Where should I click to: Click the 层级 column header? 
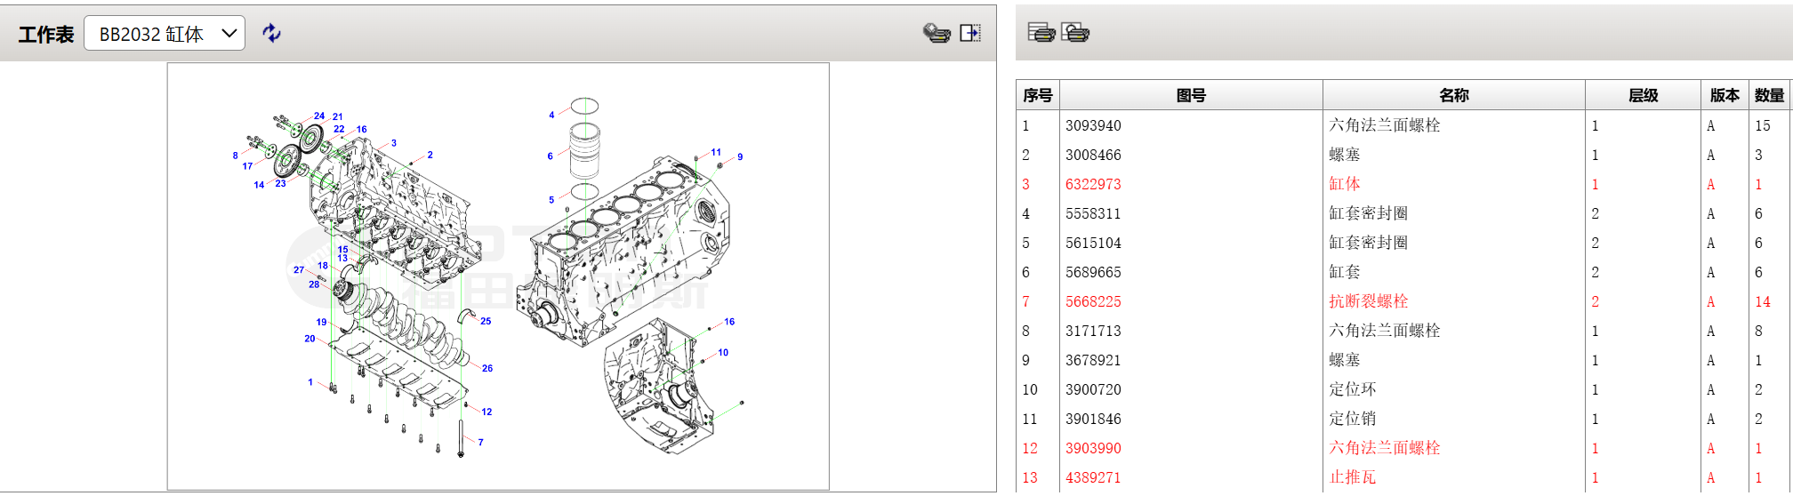pos(1643,95)
